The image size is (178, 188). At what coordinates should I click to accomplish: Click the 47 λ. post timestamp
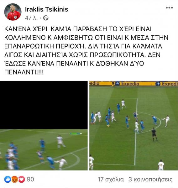[x=31, y=18]
